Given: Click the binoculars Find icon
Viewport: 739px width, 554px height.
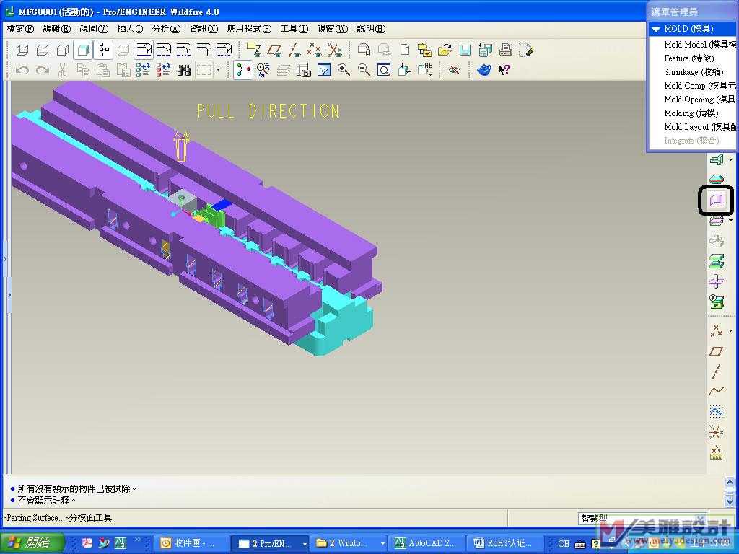Looking at the screenshot, I should click(184, 70).
